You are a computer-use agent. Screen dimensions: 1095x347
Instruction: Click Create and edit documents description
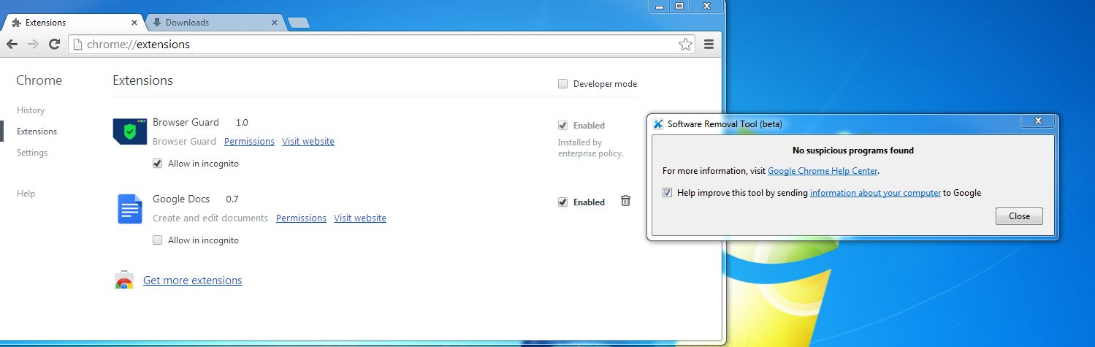[x=210, y=218]
